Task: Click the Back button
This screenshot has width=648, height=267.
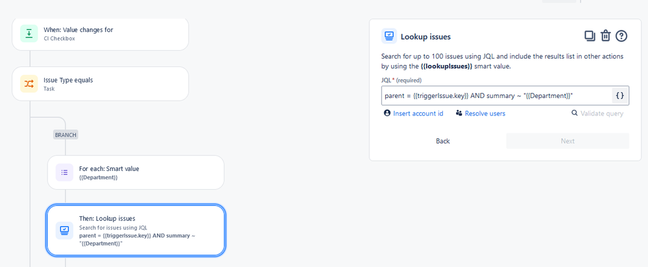Action: [x=442, y=141]
